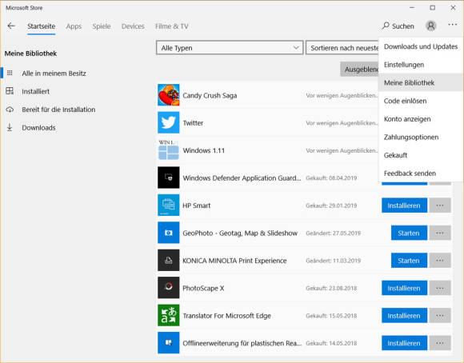Viewport: 464px width, 363px height.
Task: Open the Devices tab
Action: (133, 26)
